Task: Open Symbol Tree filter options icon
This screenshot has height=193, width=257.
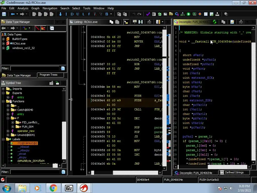Action: [x=63, y=172]
